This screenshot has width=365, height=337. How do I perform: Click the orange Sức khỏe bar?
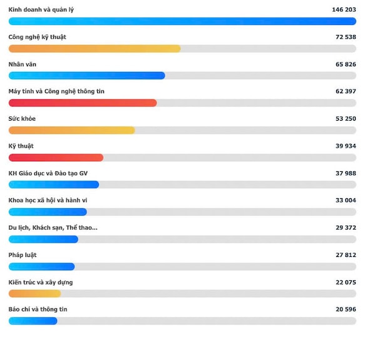pos(72,130)
